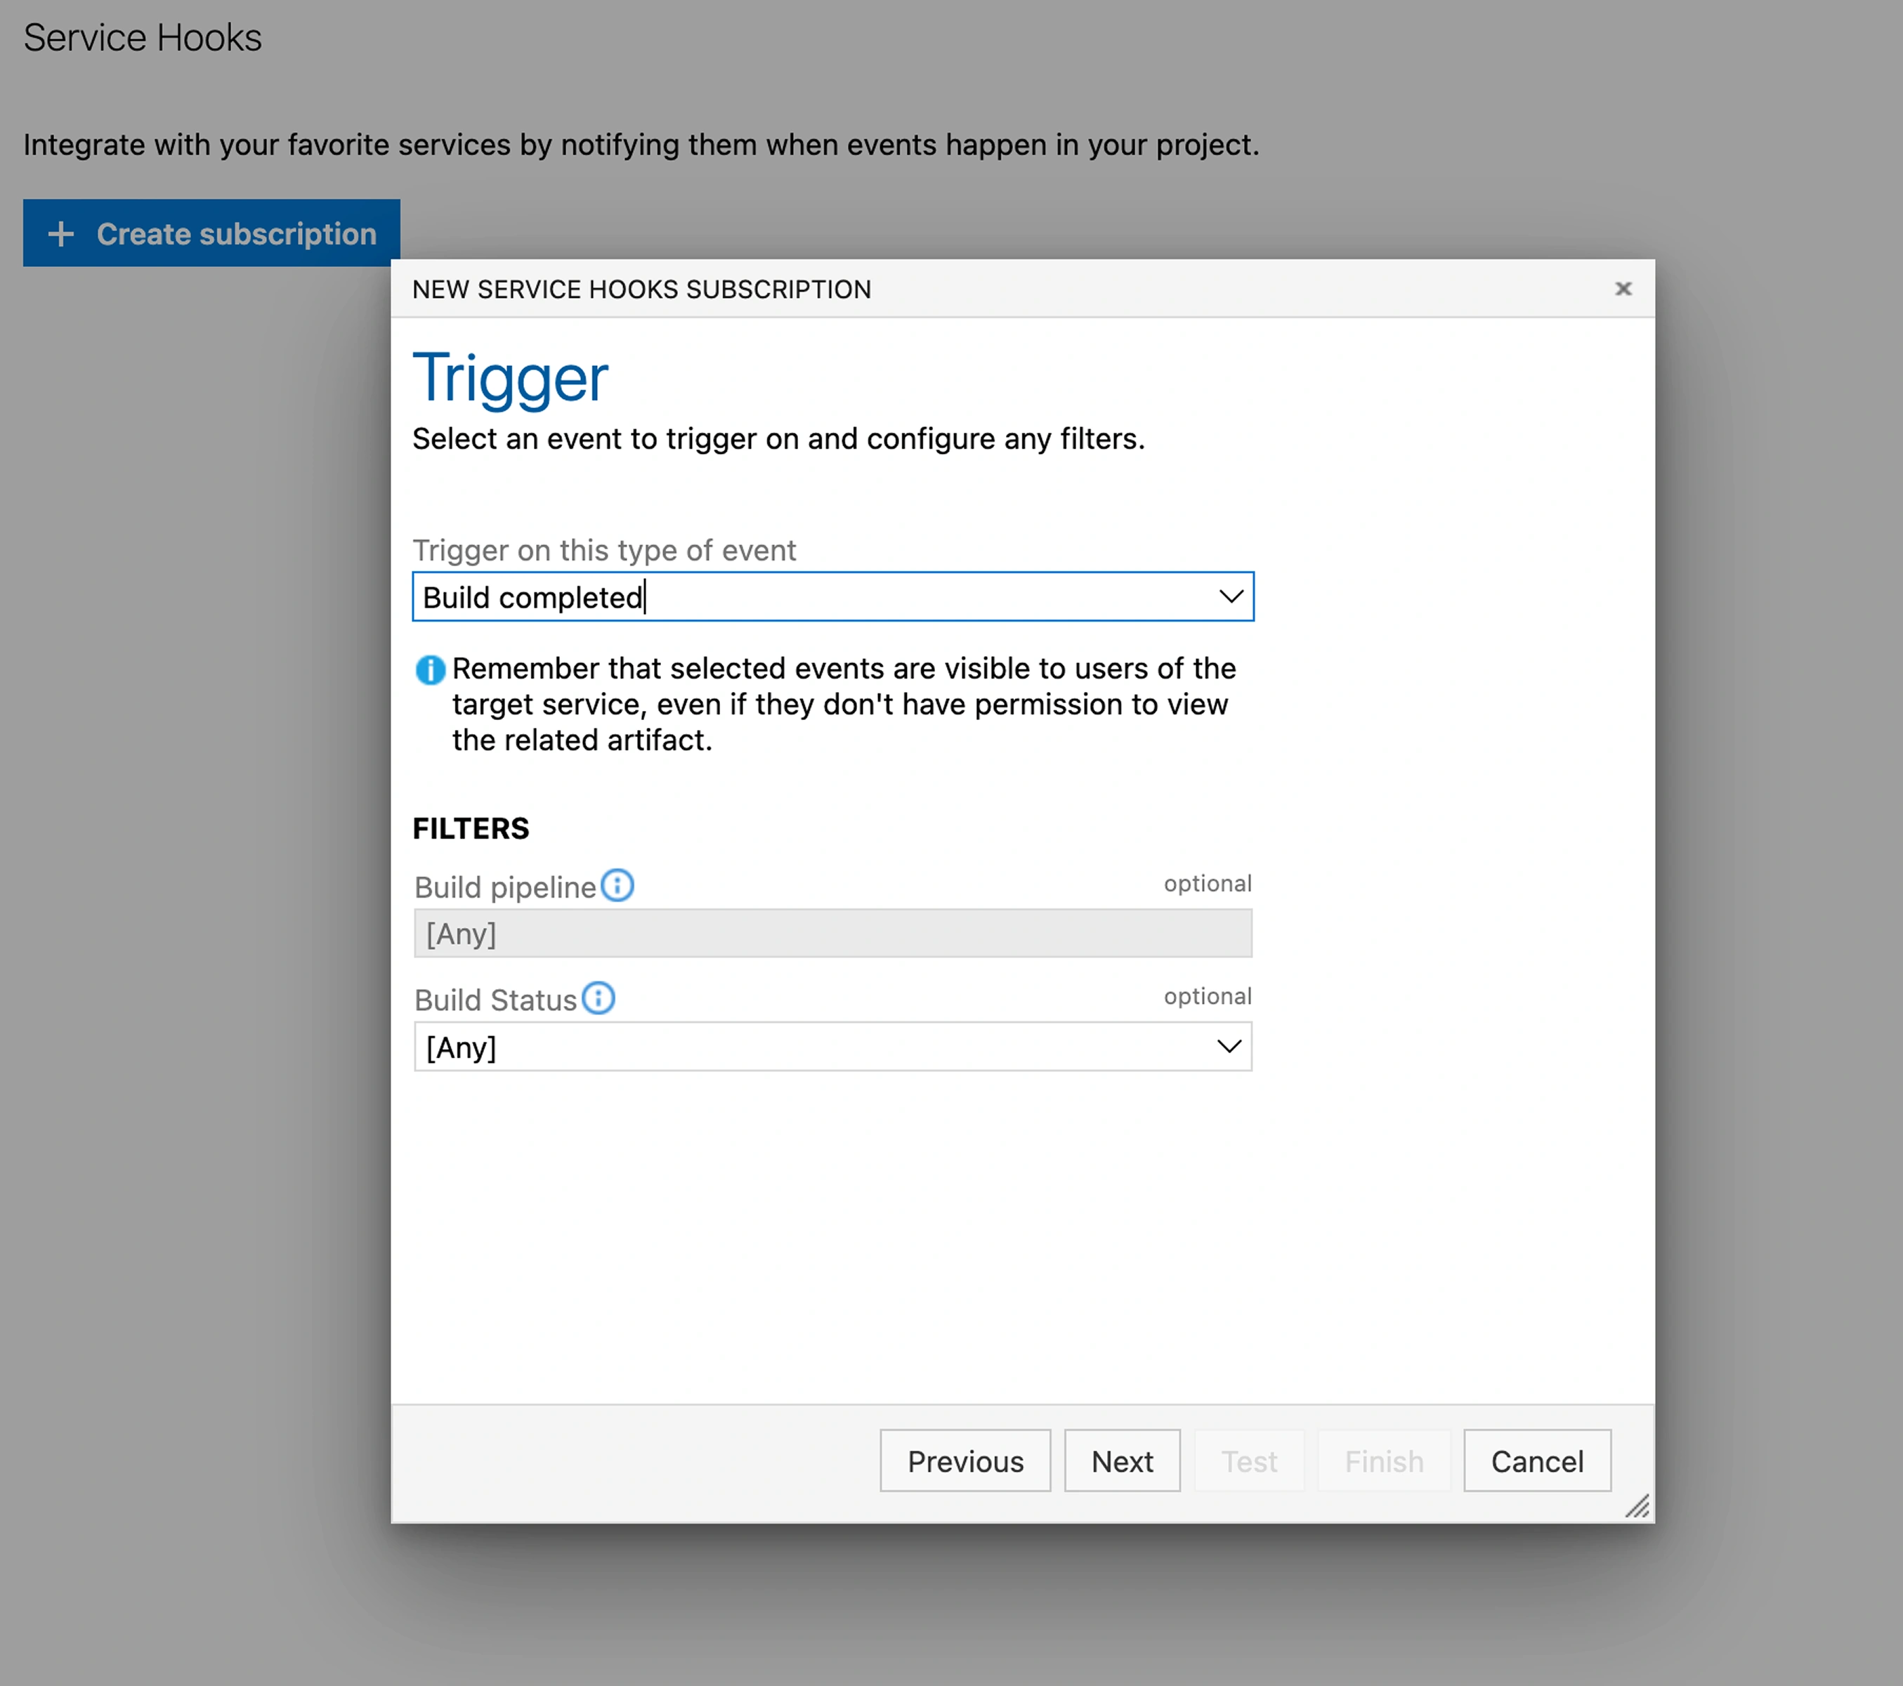The width and height of the screenshot is (1903, 1686).
Task: Click the Build Status info icon
Action: (598, 998)
